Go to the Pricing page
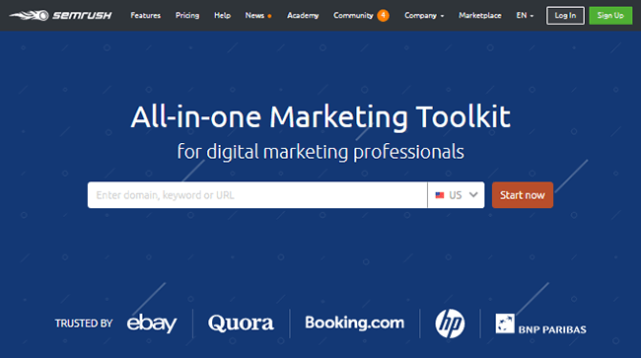The height and width of the screenshot is (358, 641). [x=187, y=16]
